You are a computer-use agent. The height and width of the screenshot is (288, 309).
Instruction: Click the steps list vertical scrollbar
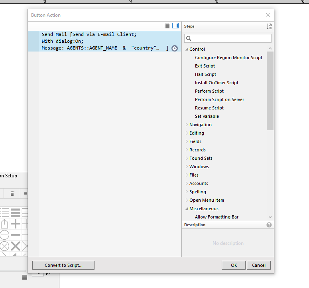270,91
